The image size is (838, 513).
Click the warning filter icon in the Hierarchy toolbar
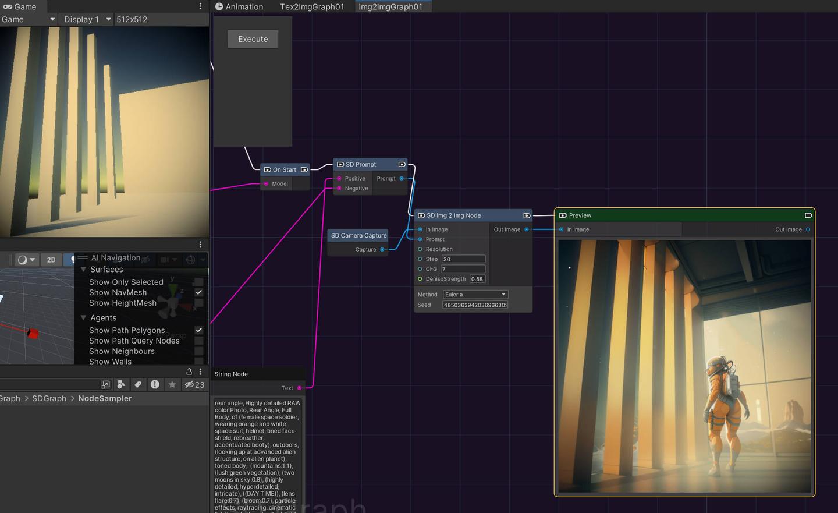coord(155,384)
